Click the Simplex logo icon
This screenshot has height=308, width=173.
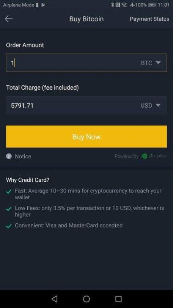[x=145, y=156]
